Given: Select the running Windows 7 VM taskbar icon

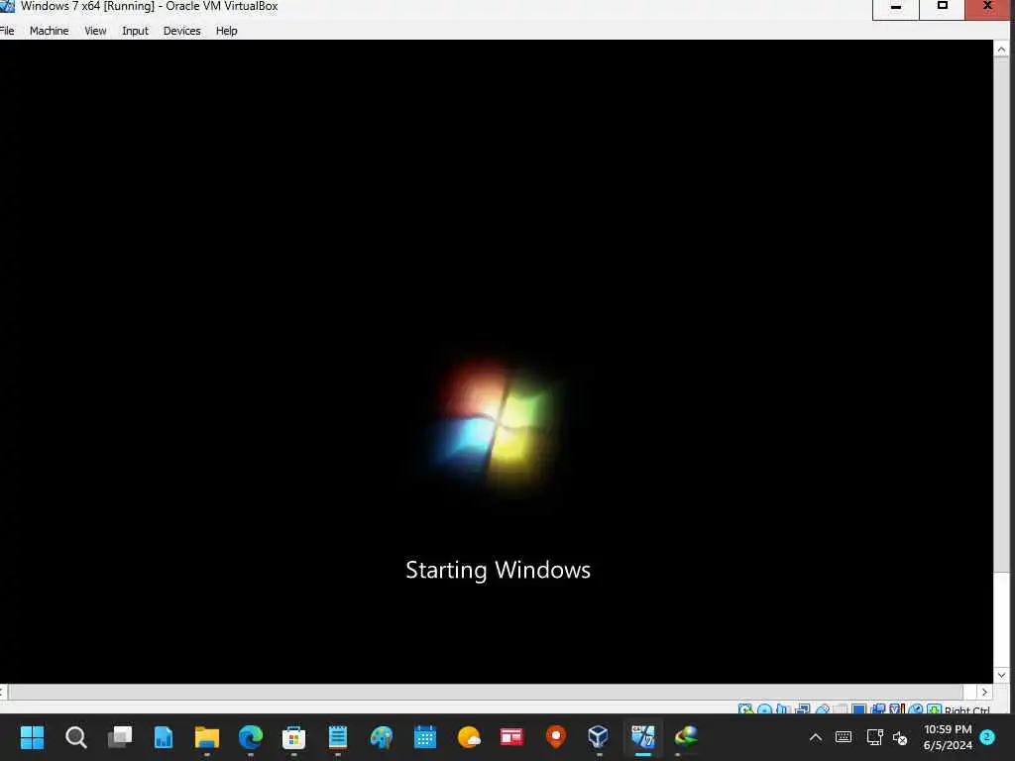Looking at the screenshot, I should coord(643,737).
